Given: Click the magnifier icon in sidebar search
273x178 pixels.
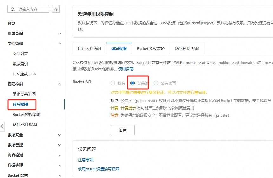Looking at the screenshot, I should (13, 9).
